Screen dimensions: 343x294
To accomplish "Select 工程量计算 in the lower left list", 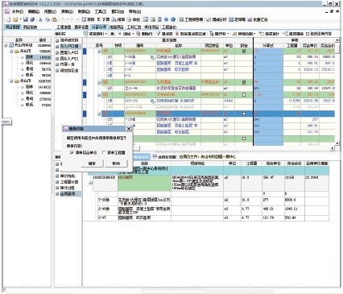I will click(68, 182).
